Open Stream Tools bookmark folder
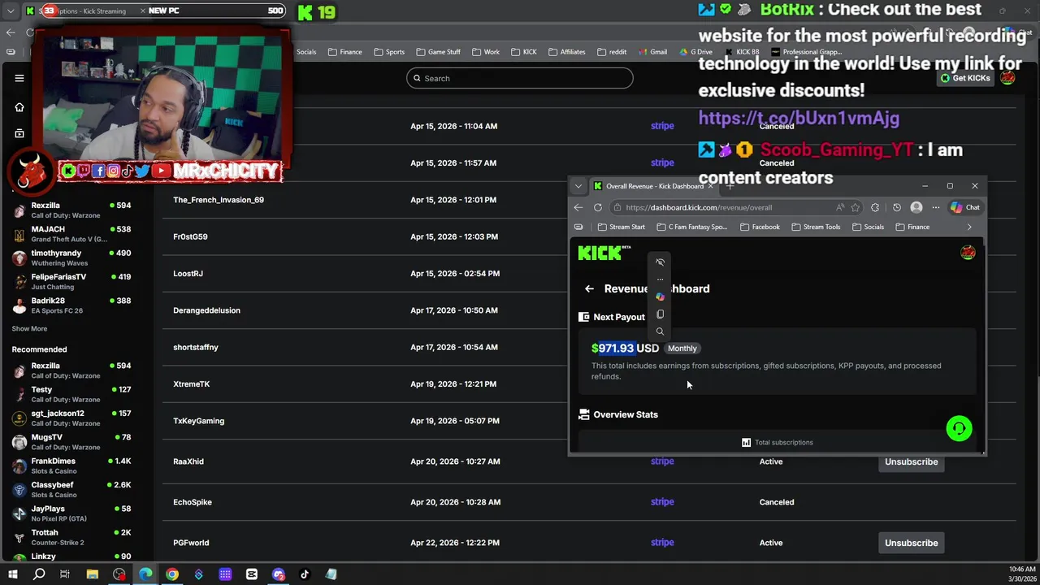 pos(815,227)
